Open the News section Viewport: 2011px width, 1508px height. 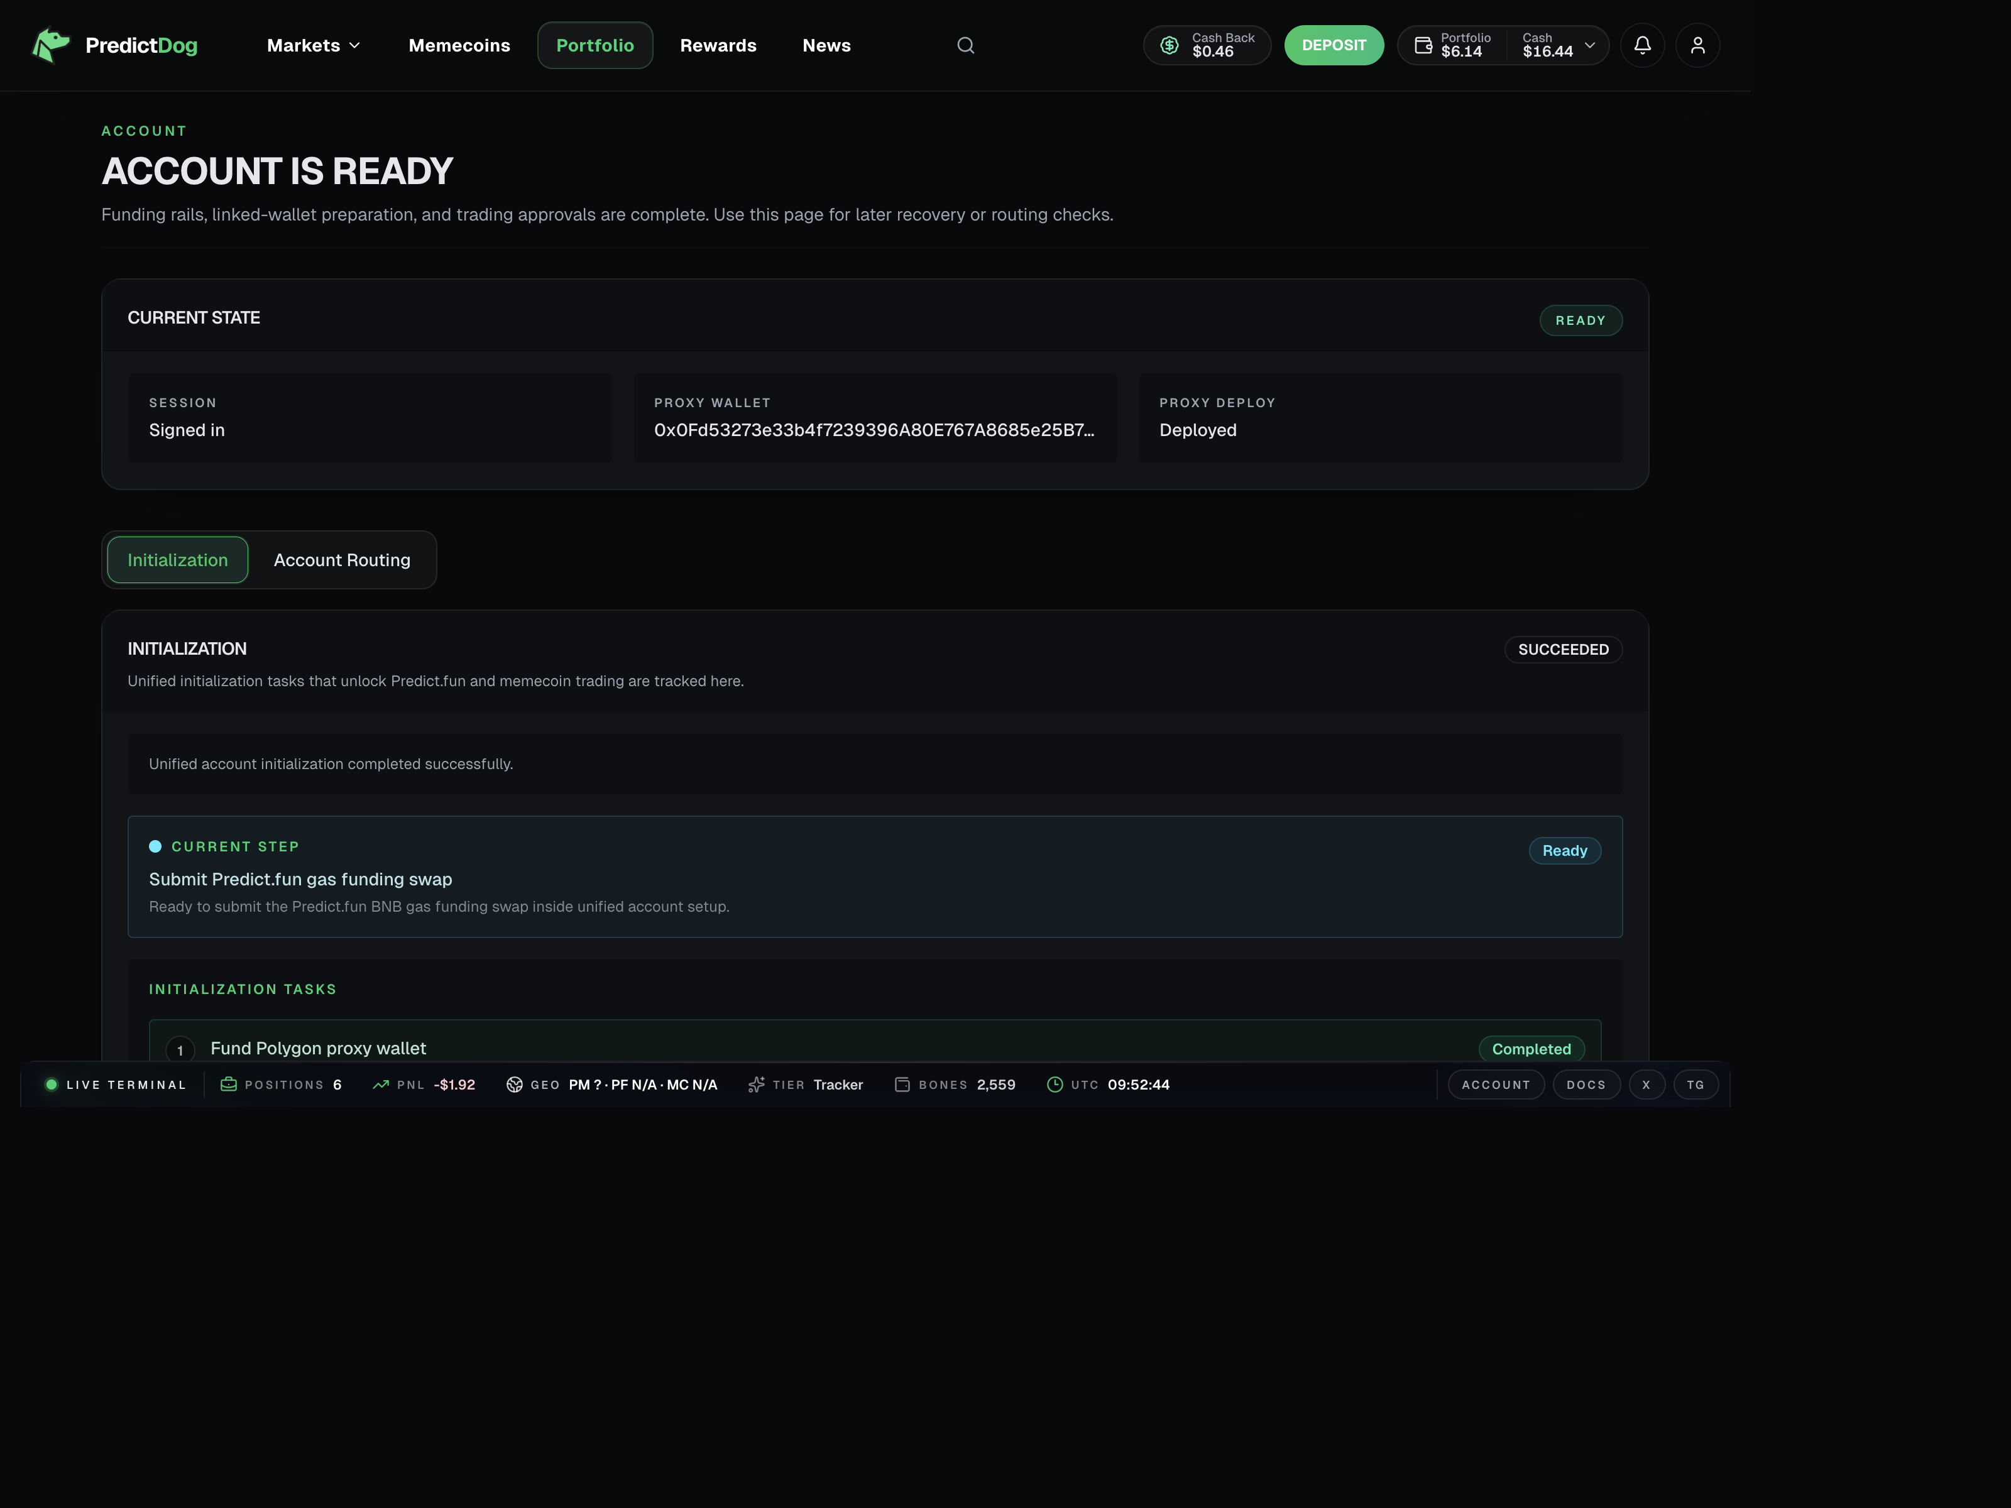(x=826, y=45)
